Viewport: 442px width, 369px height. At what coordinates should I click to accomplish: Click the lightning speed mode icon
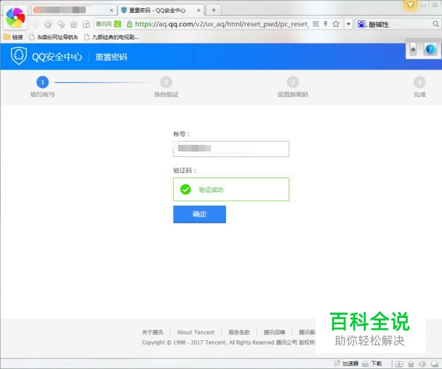pos(326,24)
